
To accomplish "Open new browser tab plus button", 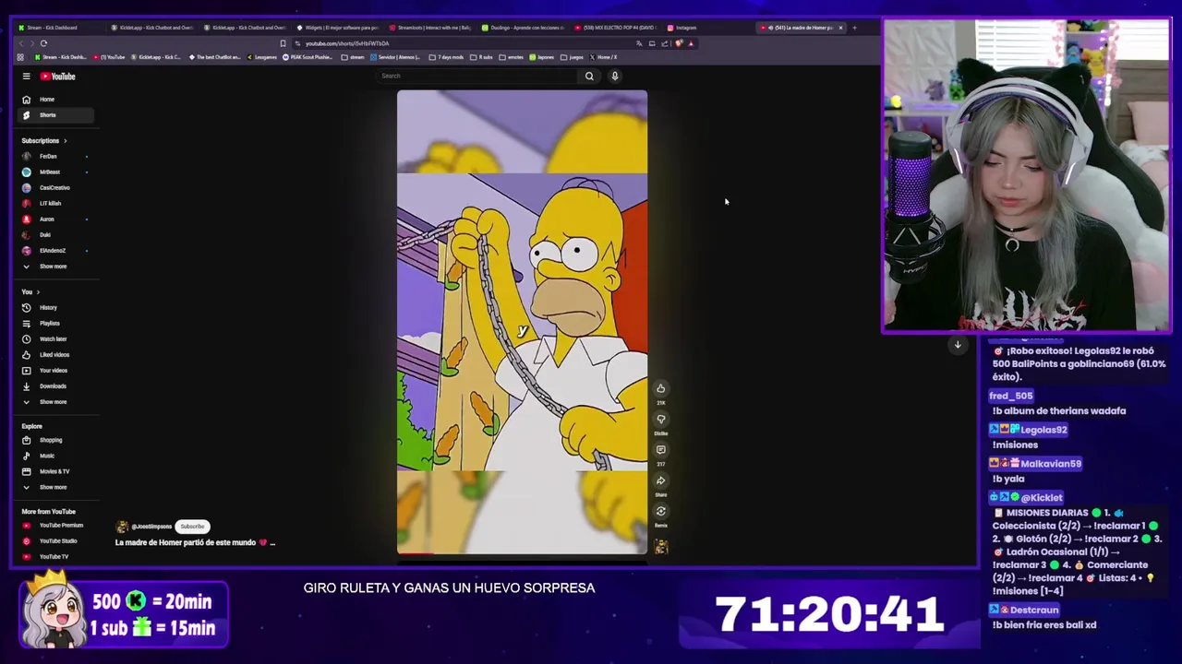I will [854, 28].
